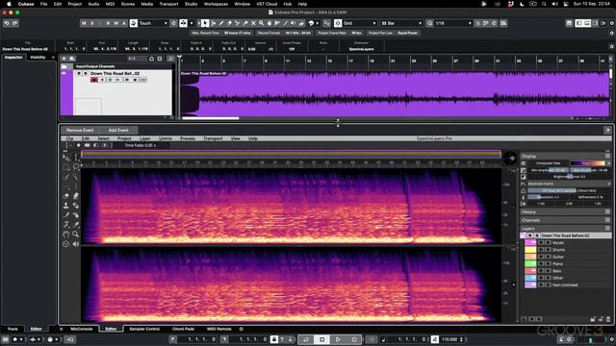Select SpectraLayers lasso selection tool

76,167
